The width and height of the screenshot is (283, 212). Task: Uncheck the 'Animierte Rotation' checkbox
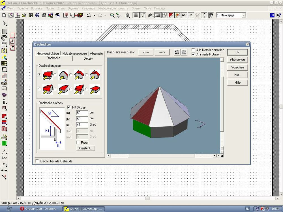[194, 54]
